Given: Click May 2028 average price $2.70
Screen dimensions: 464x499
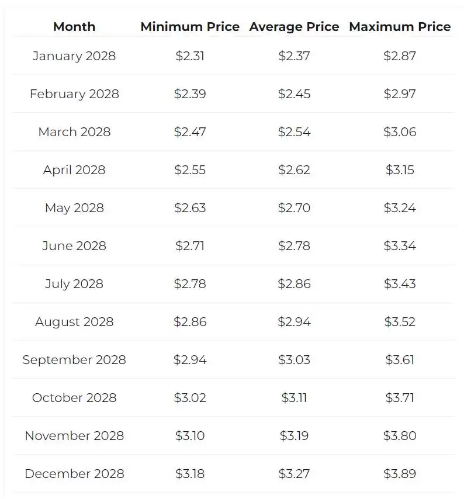Looking at the screenshot, I should 294,208.
